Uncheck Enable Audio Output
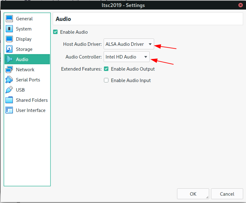Screen dimensions: 246x203 coord(106,69)
